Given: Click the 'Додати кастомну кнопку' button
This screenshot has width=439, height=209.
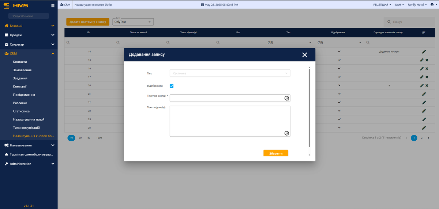Looking at the screenshot, I should pyautogui.click(x=88, y=22).
